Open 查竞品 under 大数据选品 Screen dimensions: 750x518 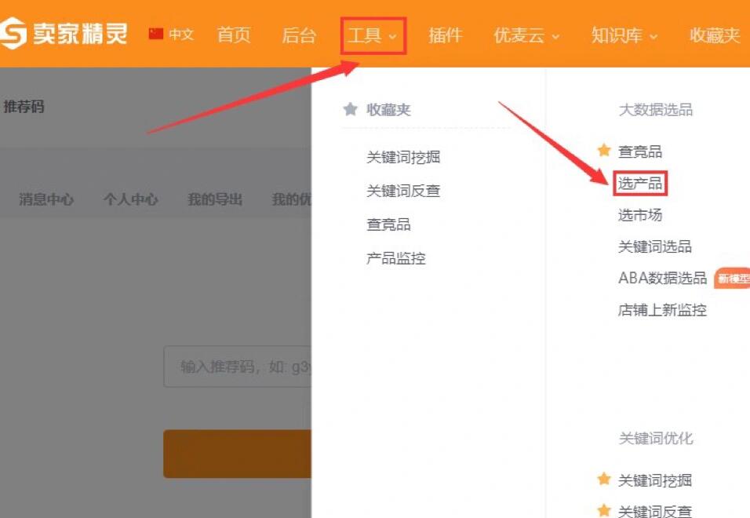coord(640,151)
